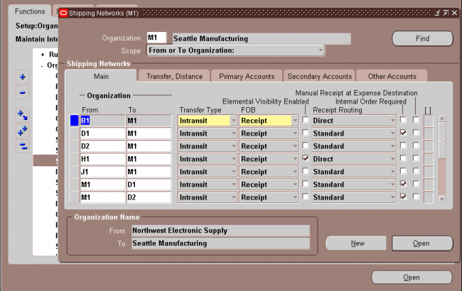Open the Transfer Type dropdown for the B1 row
Screen dimensions: 462x291
point(233,121)
